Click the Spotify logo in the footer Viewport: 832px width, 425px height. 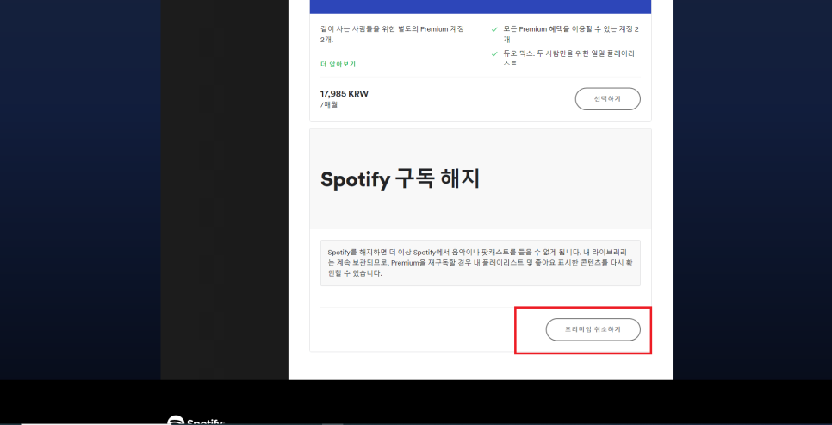pyautogui.click(x=196, y=420)
